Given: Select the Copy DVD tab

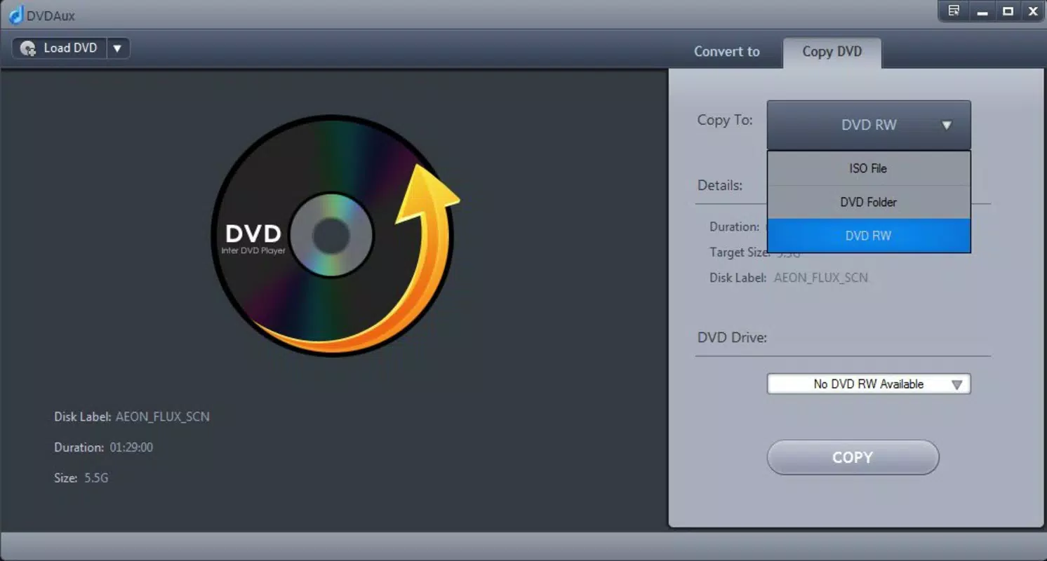Looking at the screenshot, I should click(832, 52).
